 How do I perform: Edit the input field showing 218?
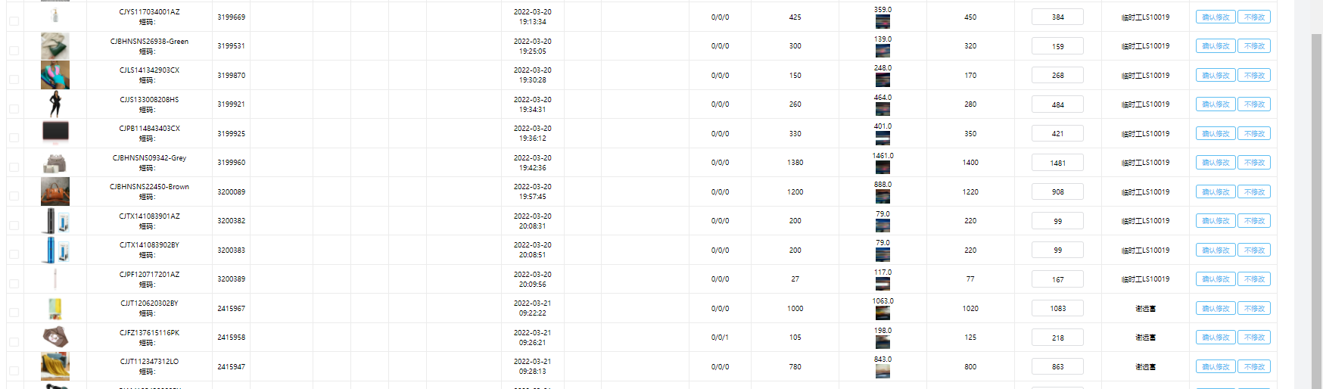1057,338
